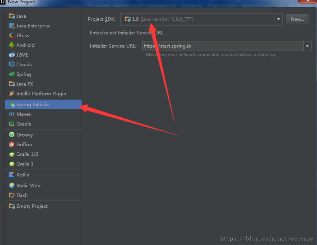
Task: Click the Kotlin K icon
Action: (x=12, y=175)
